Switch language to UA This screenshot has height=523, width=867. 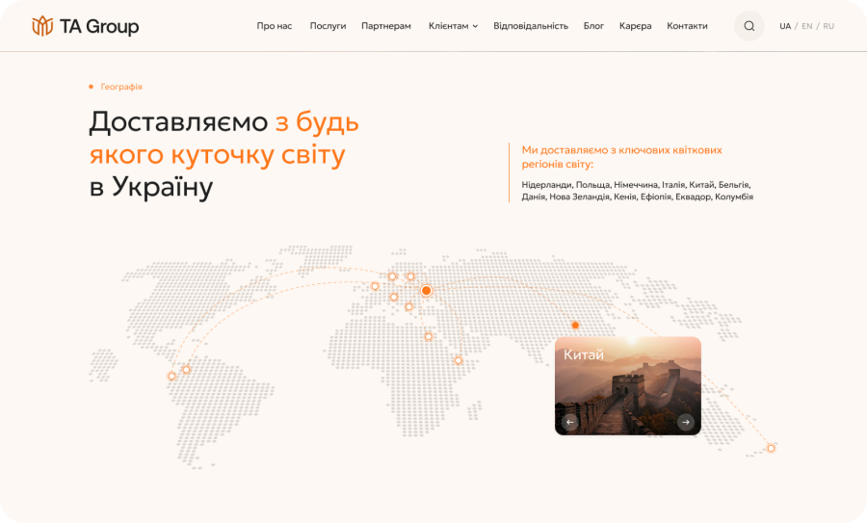pyautogui.click(x=785, y=26)
